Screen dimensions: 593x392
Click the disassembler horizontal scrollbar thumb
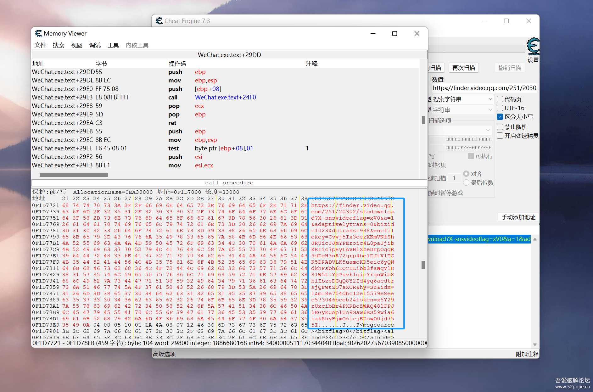74,175
